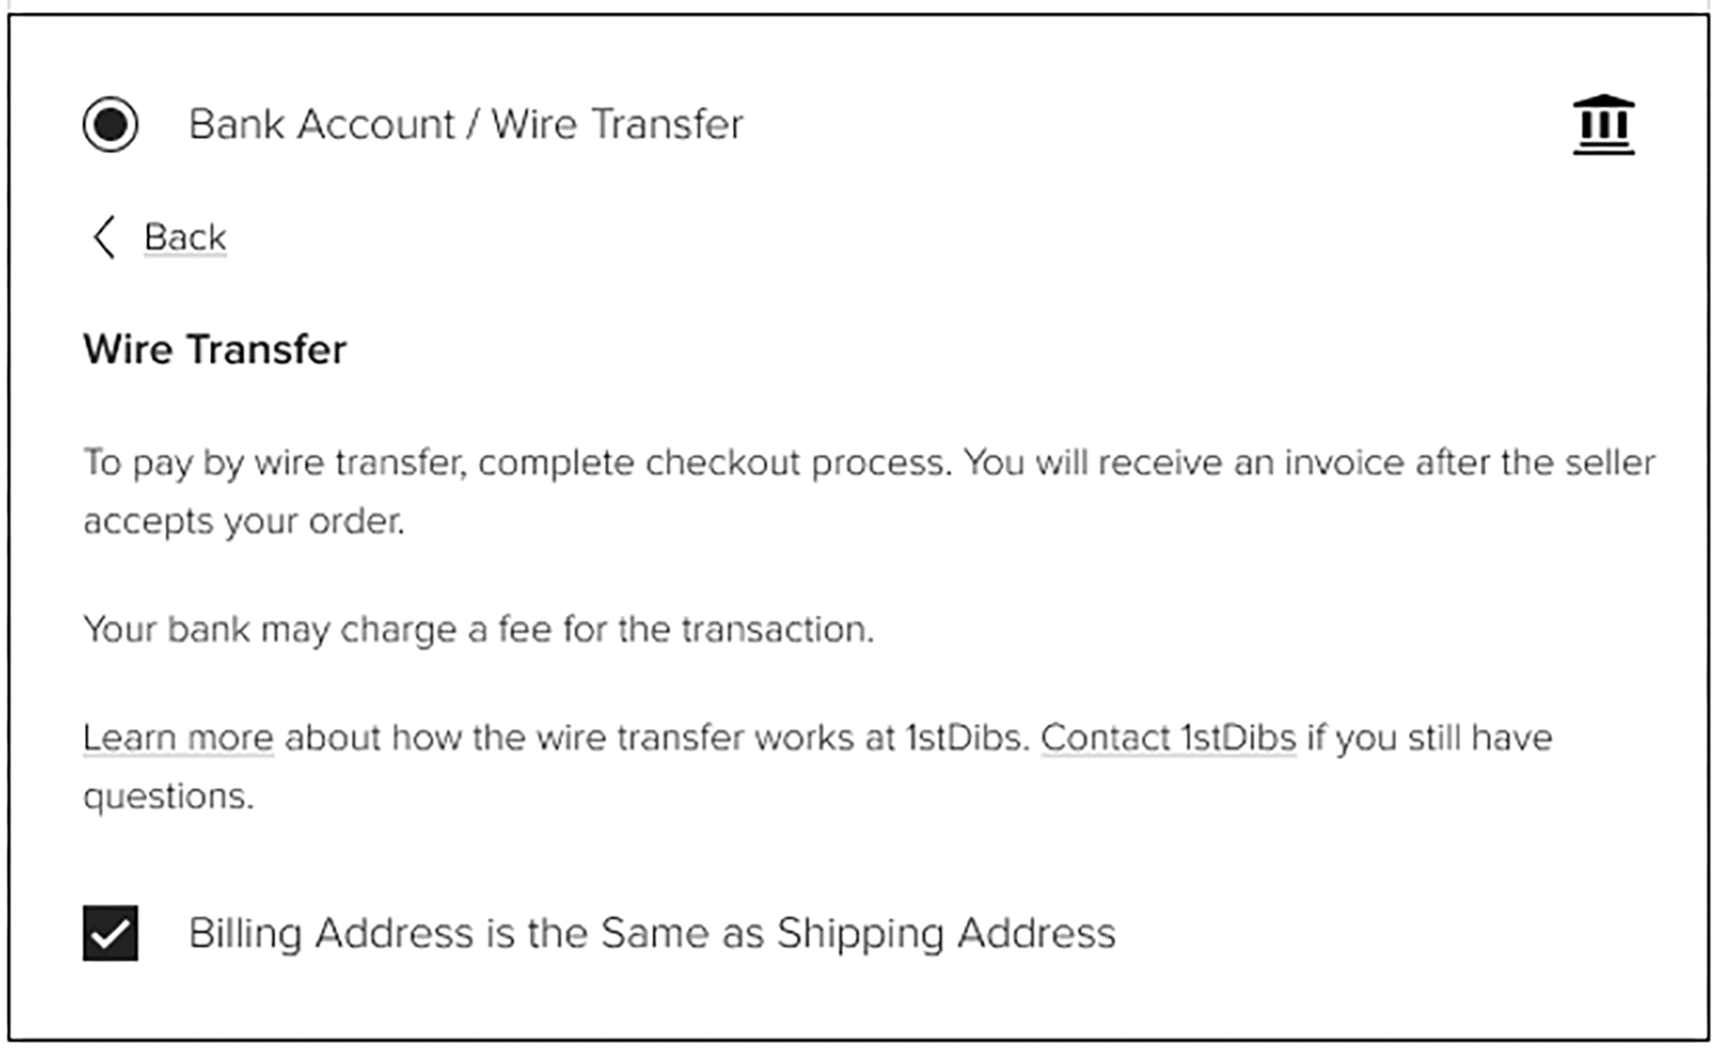This screenshot has width=1722, height=1055.
Task: Click the bank building icon
Action: tap(1603, 124)
